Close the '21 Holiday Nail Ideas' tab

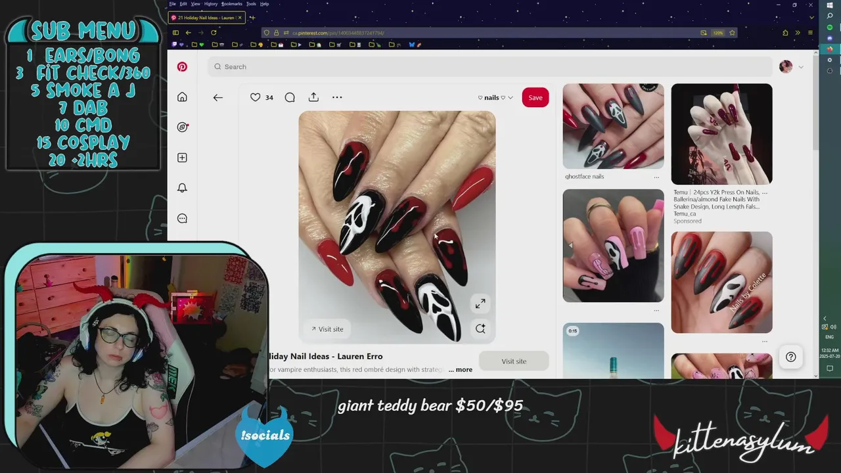pos(240,18)
